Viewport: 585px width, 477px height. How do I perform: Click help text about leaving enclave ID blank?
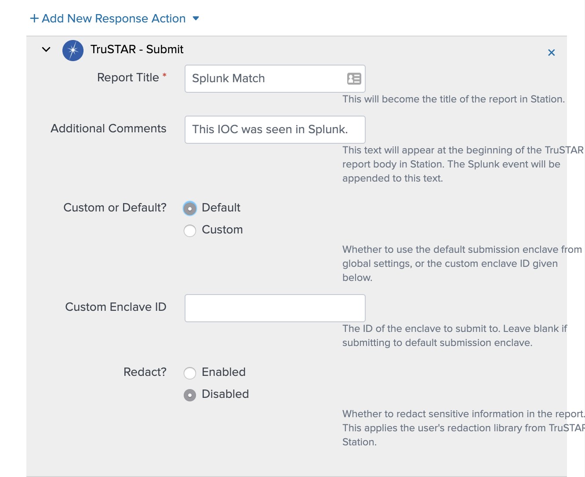pyautogui.click(x=455, y=335)
